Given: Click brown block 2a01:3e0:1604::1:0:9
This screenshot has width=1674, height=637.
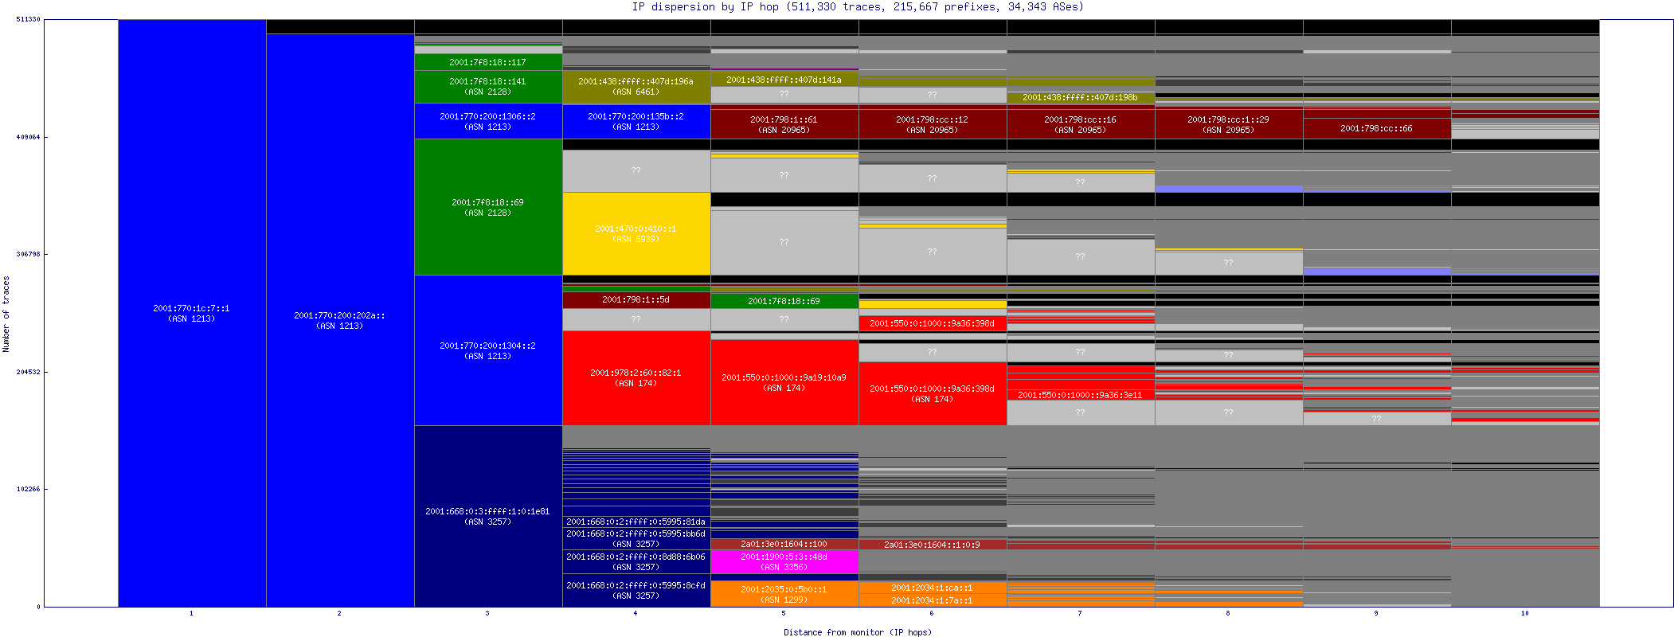Looking at the screenshot, I should tap(933, 545).
